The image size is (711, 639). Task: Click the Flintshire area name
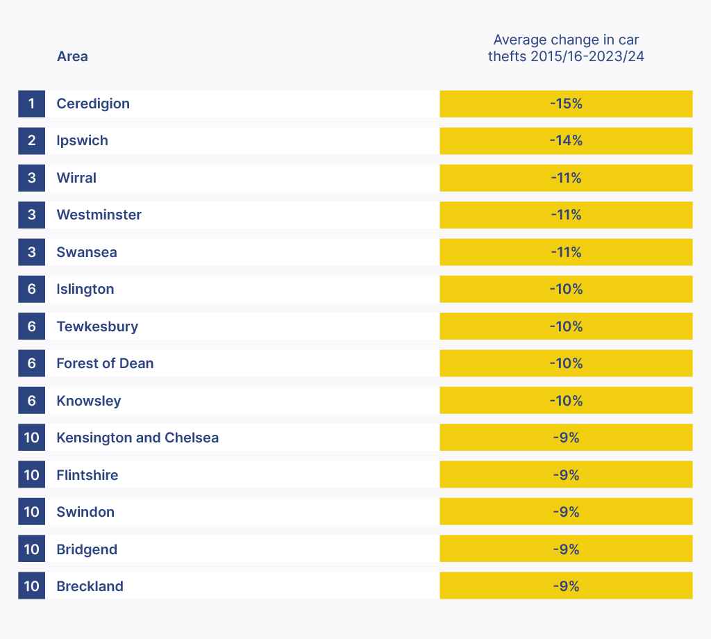point(87,475)
